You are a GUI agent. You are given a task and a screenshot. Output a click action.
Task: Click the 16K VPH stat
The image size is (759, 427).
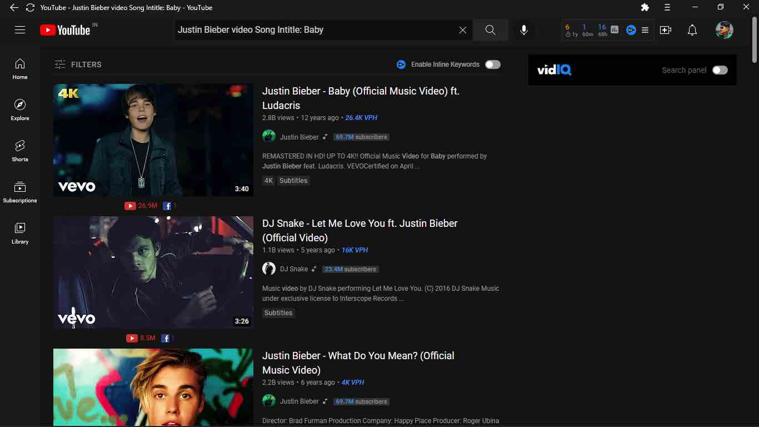tap(355, 250)
